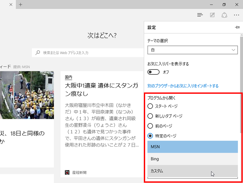Choose the 前のページ radio button
The image size is (243, 183).
150,126
